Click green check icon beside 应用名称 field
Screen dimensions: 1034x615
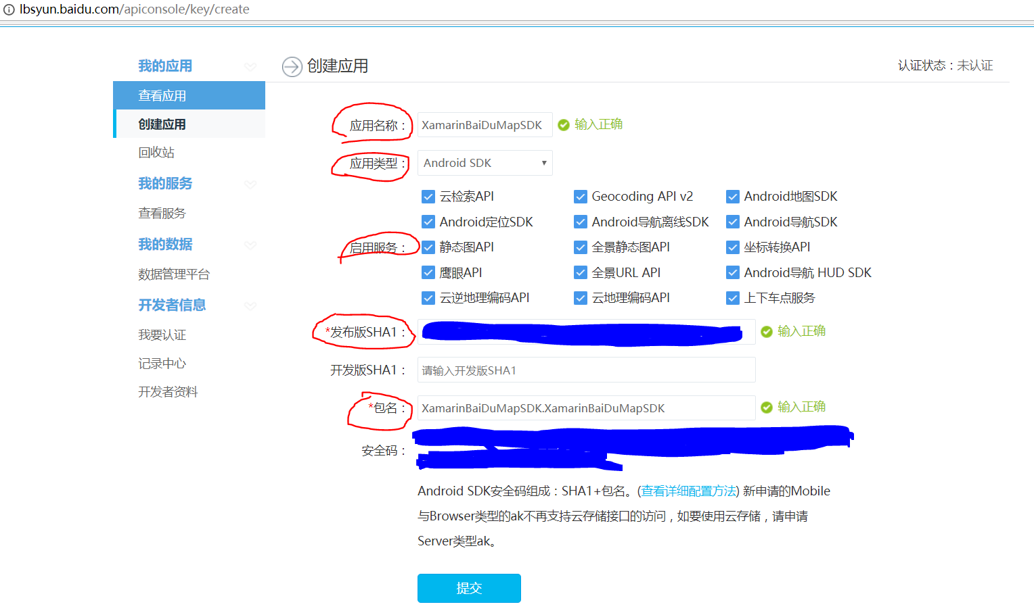click(564, 125)
